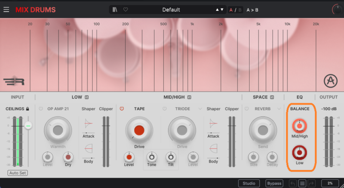Click the A > B copy button

point(252,9)
